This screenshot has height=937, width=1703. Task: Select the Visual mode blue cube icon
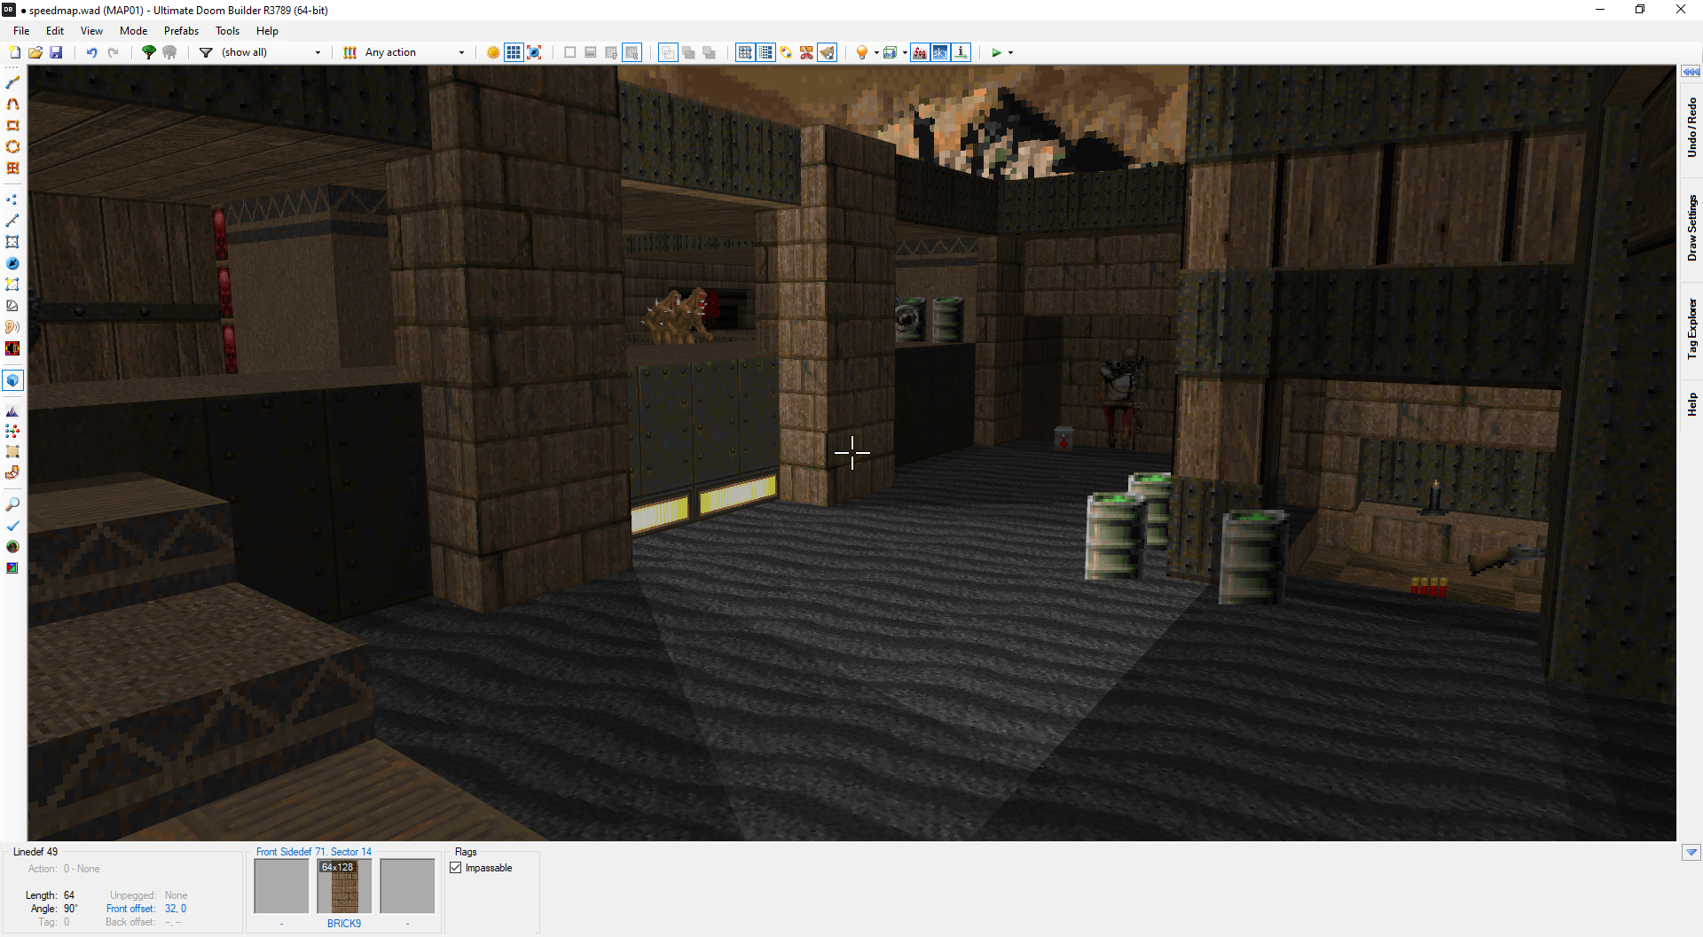pyautogui.click(x=12, y=380)
